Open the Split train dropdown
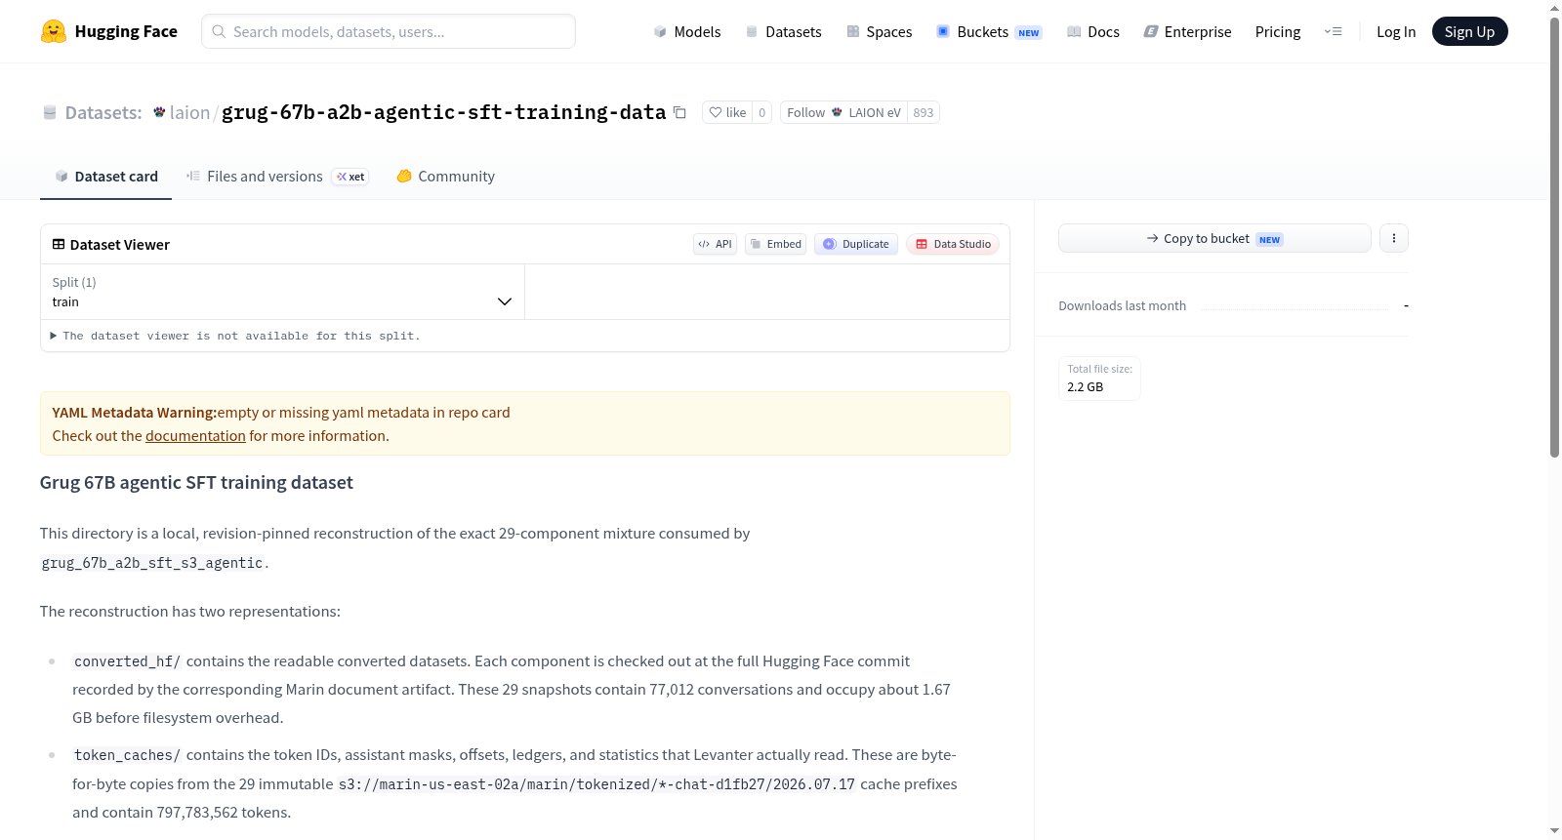Image resolution: width=1562 pixels, height=840 pixels. point(282,292)
